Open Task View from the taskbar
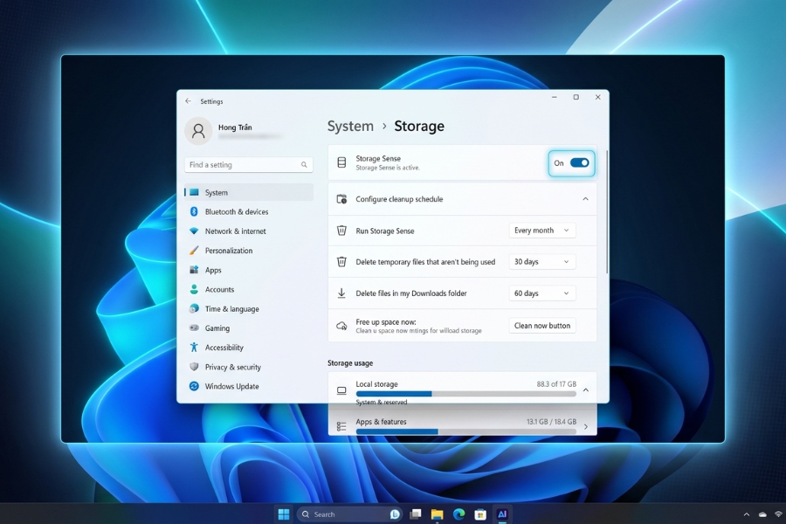This screenshot has height=524, width=786. (x=416, y=514)
